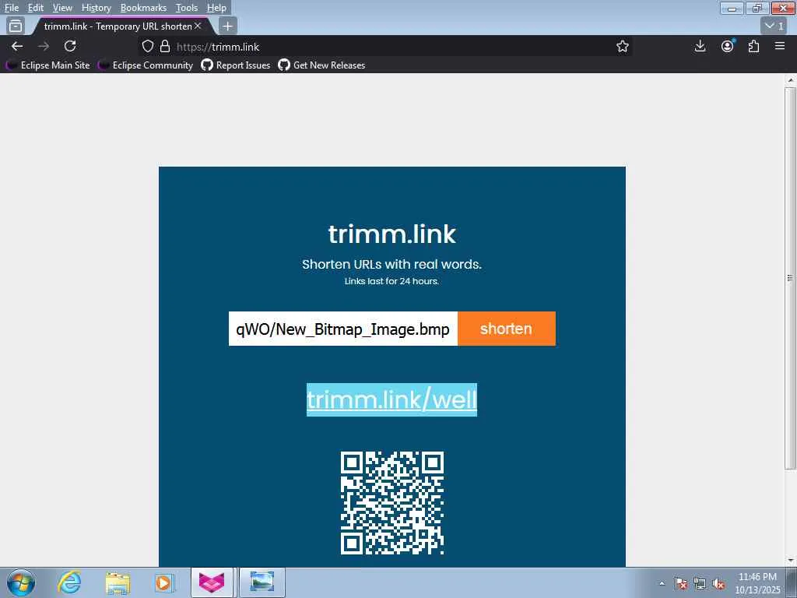The width and height of the screenshot is (797, 598).
Task: Click the trimm.link page heading
Action: [x=392, y=234]
